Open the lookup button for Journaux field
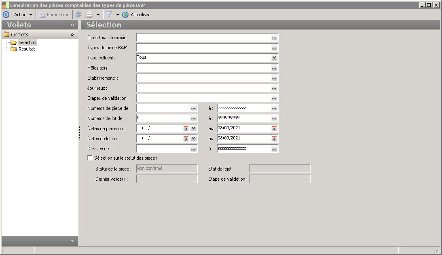The height and width of the screenshot is (255, 442). tap(274, 88)
